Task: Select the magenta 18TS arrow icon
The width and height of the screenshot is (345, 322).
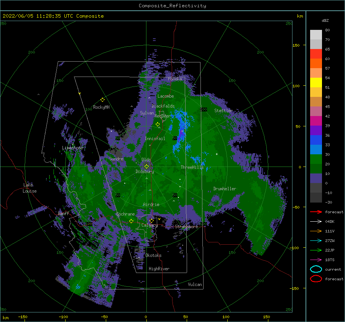Action: point(316,260)
